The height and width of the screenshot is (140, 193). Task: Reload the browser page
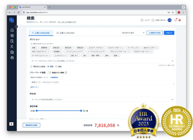pos(19,12)
